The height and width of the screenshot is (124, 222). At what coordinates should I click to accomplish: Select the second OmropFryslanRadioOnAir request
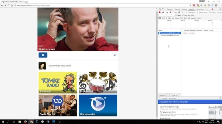pos(169,35)
